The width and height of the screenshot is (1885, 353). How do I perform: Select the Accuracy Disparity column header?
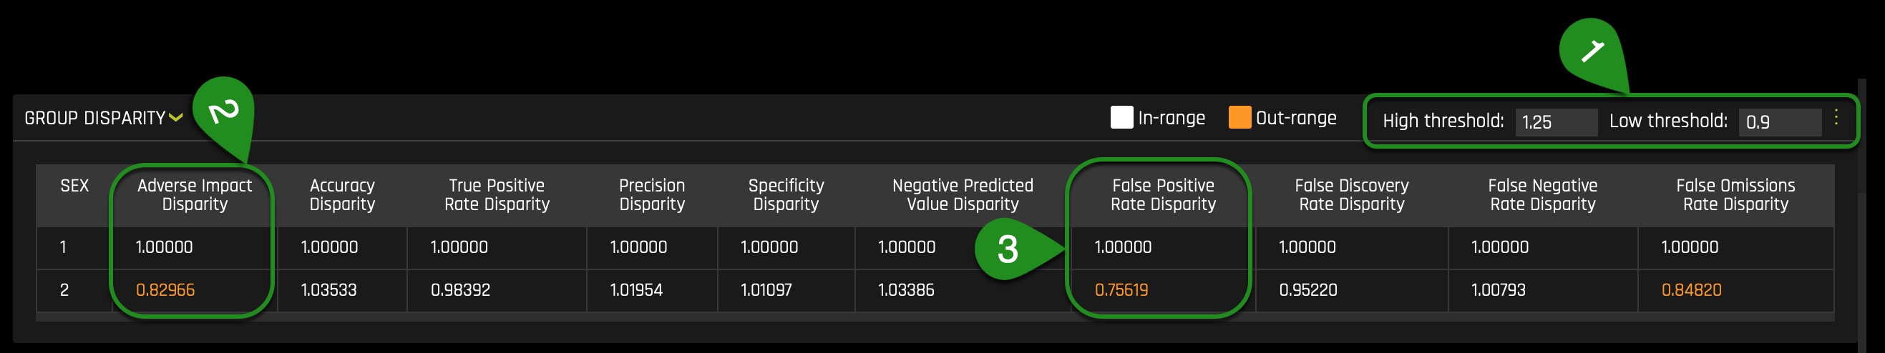tap(342, 195)
